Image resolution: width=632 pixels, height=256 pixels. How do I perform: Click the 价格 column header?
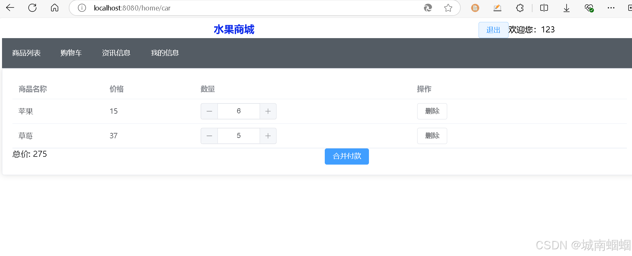tap(117, 89)
